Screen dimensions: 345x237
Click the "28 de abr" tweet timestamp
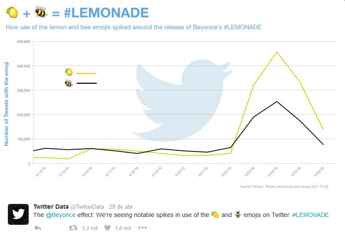click(x=121, y=207)
